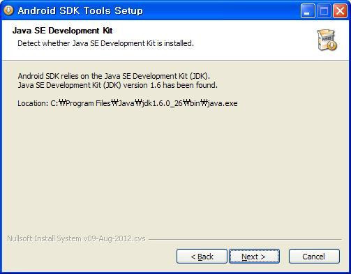This screenshot has height=274, width=351.
Task: Go back with the Back button
Action: (202, 257)
